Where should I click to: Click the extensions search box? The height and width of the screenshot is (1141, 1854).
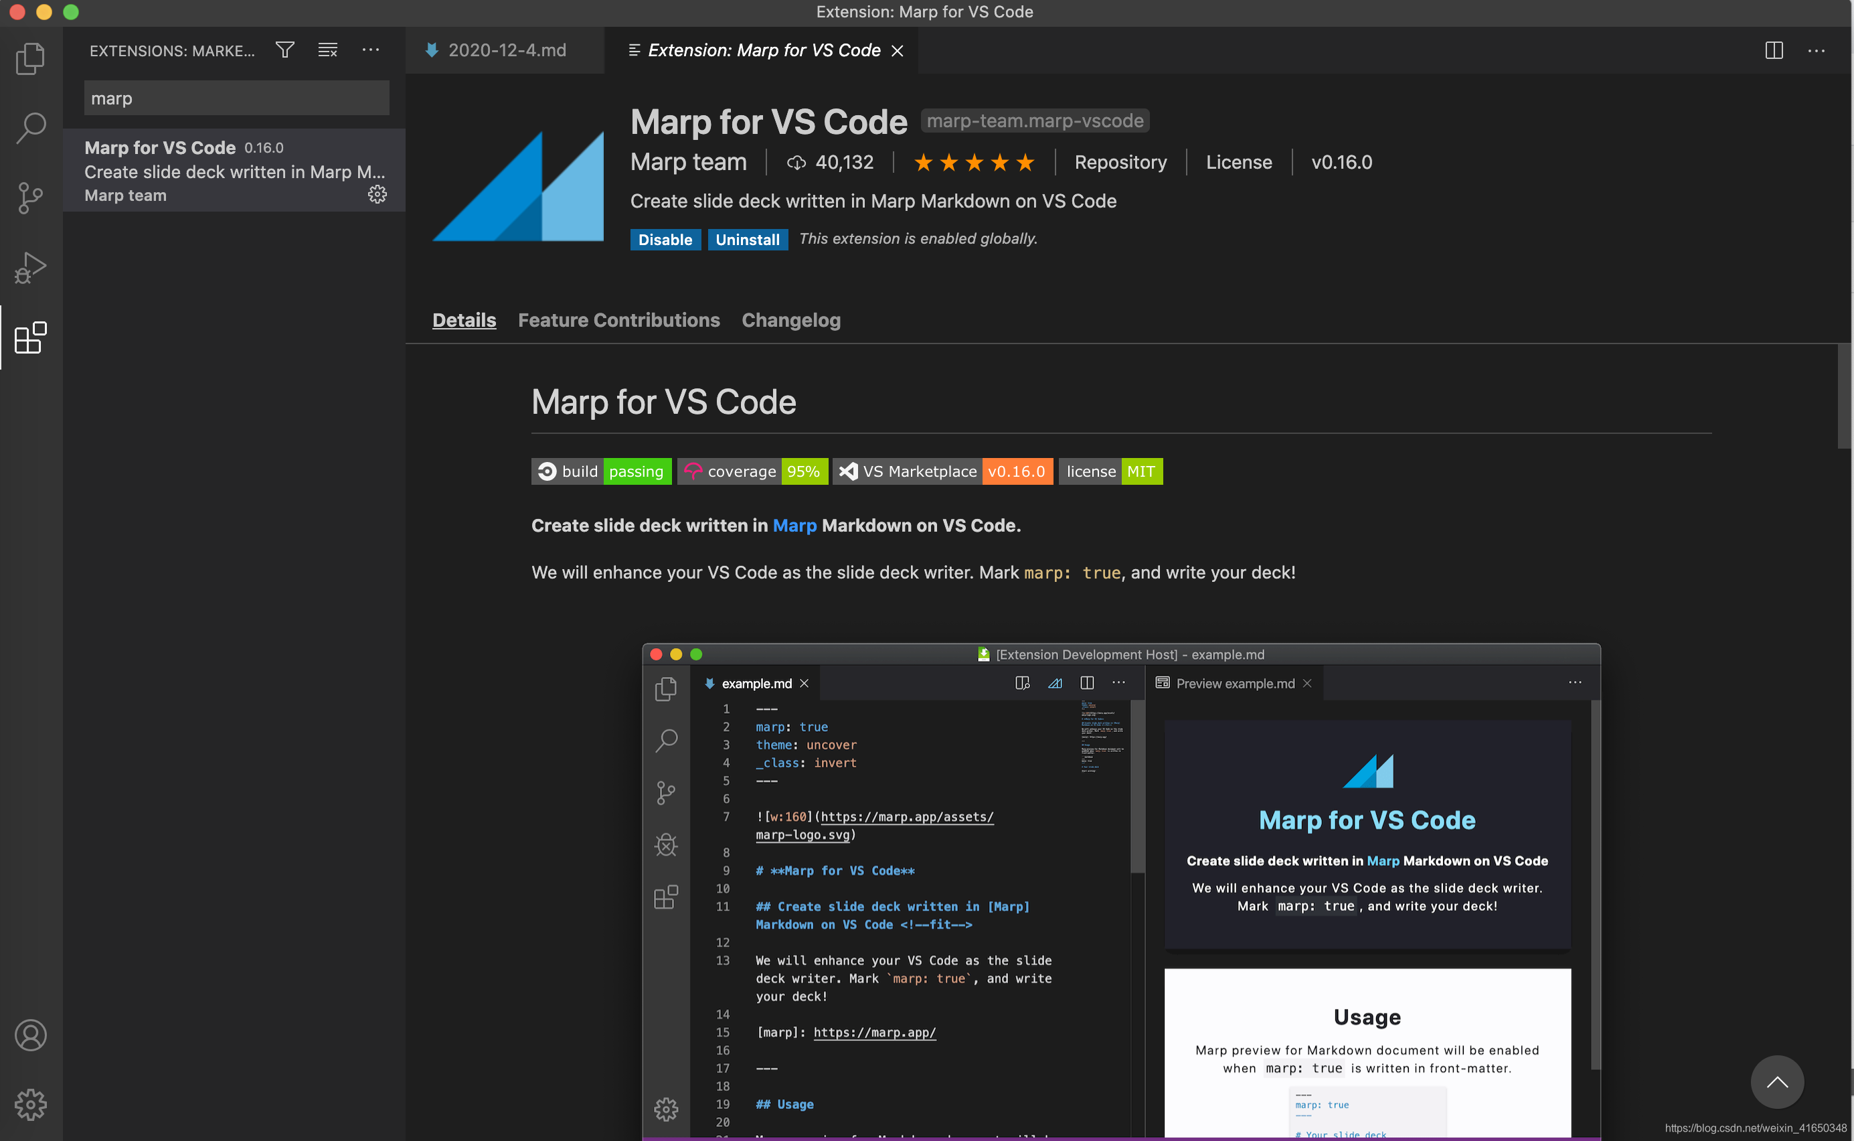[x=236, y=98]
